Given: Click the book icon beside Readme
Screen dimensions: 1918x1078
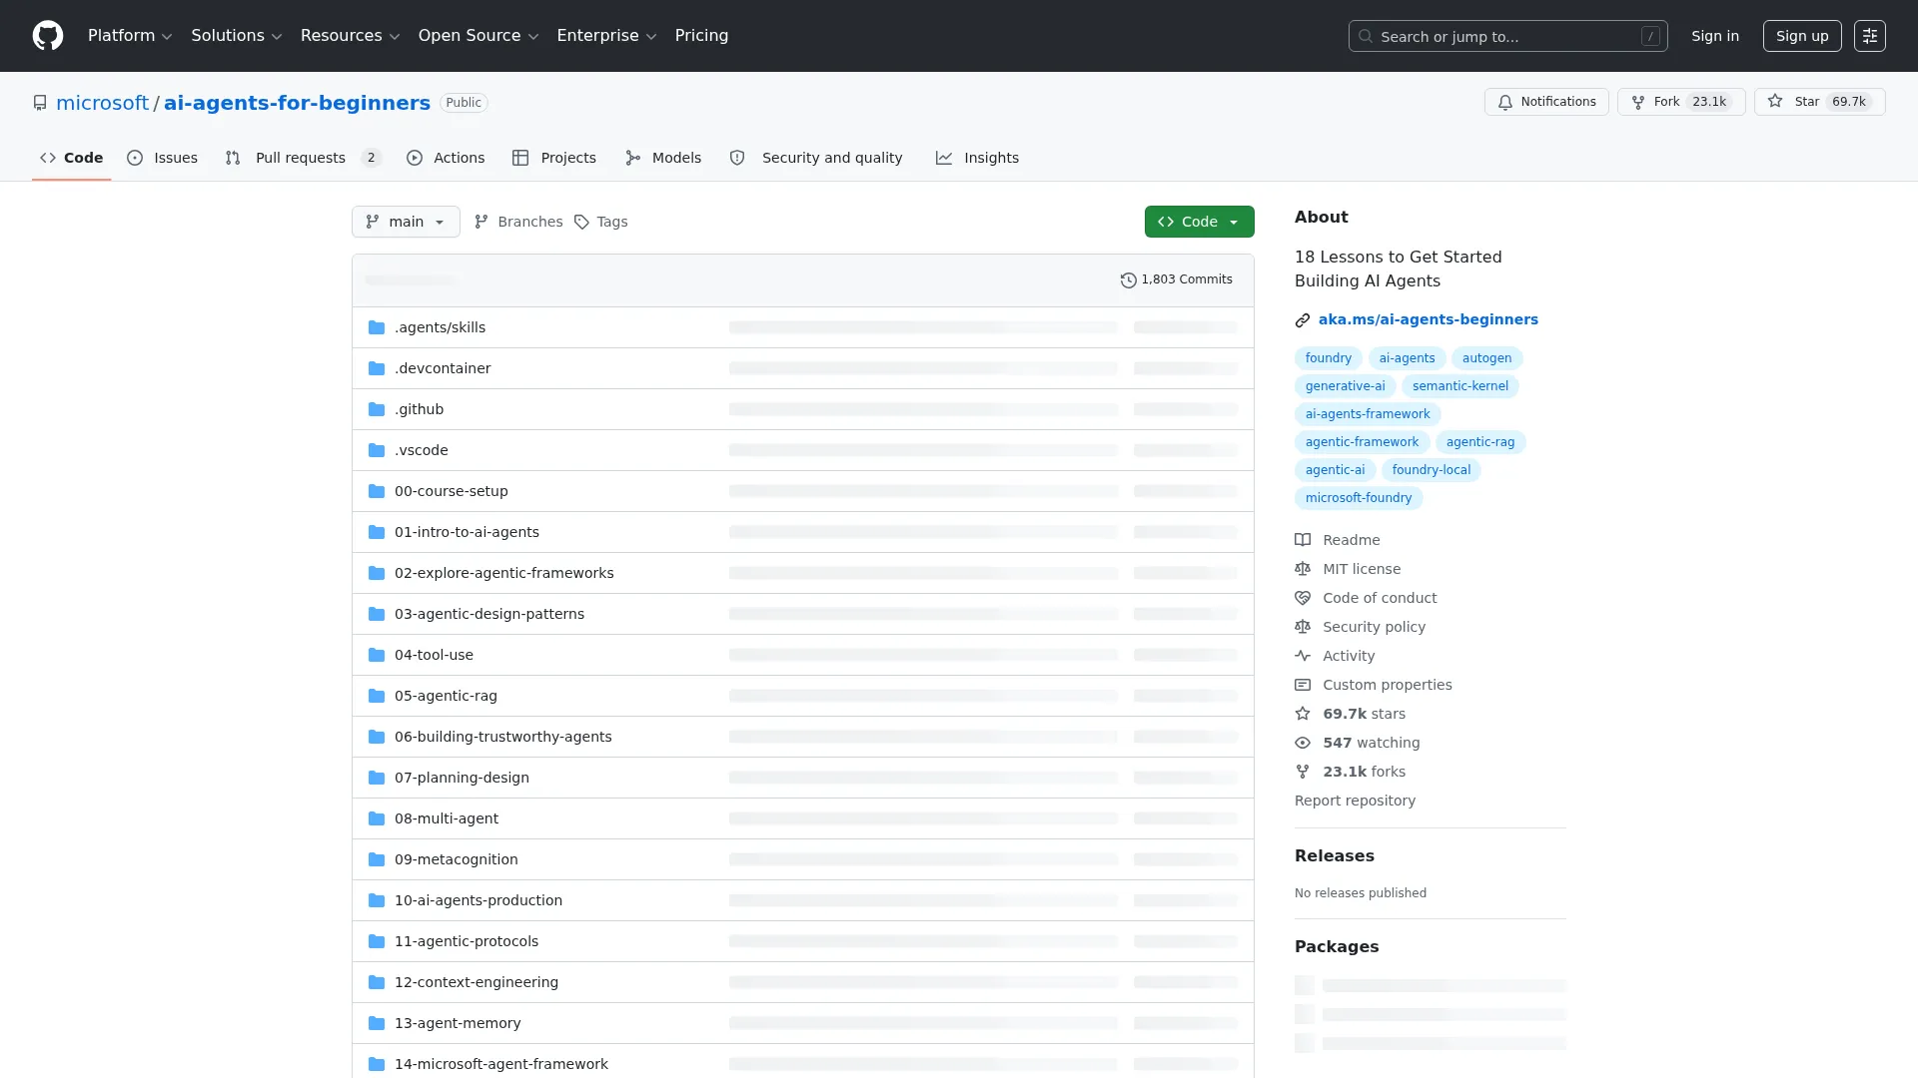Looking at the screenshot, I should [1303, 540].
